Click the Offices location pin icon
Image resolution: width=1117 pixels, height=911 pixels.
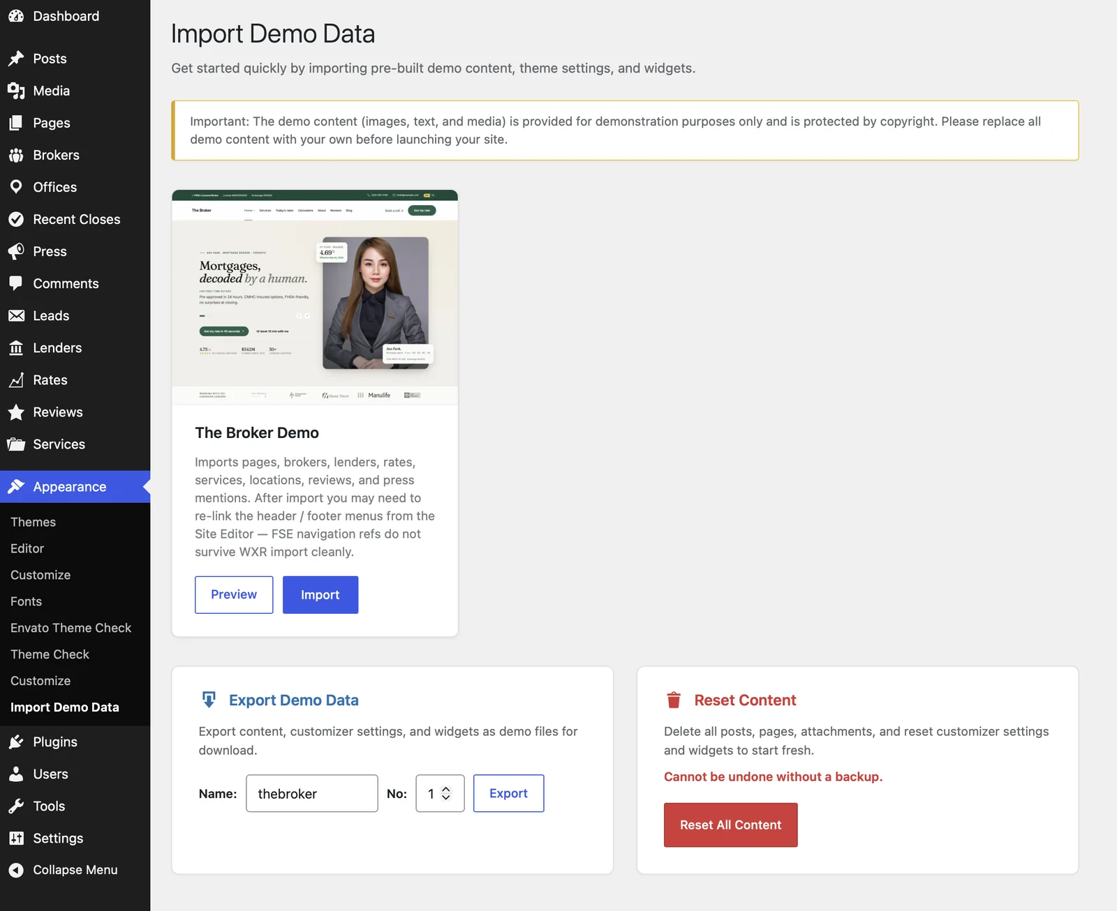(x=16, y=187)
